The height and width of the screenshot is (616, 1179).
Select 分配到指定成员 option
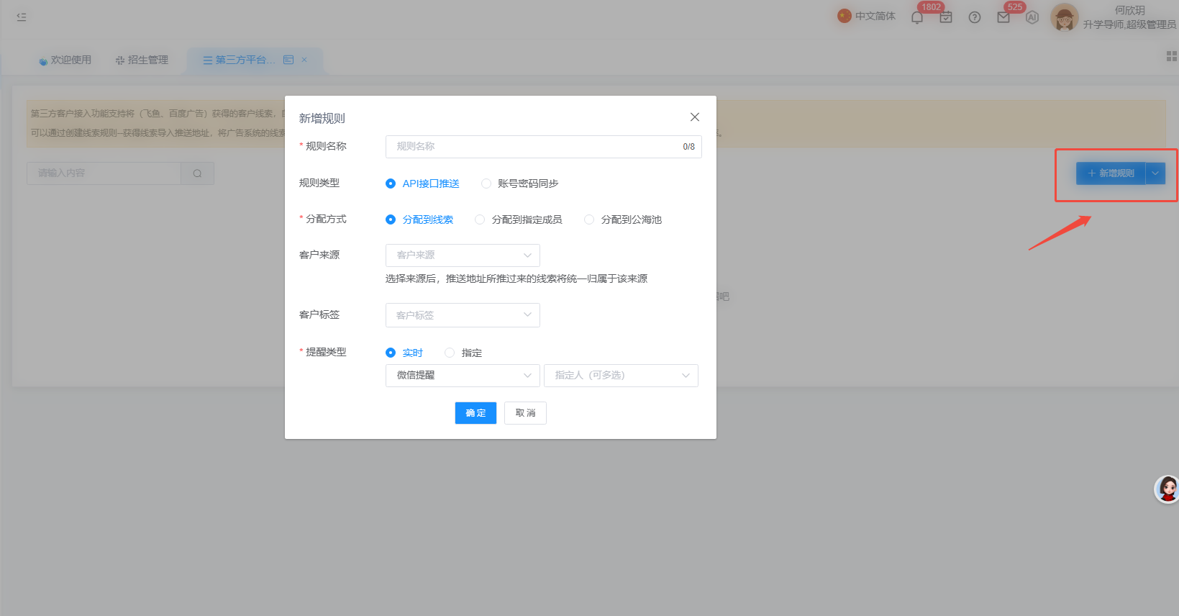[x=519, y=219]
